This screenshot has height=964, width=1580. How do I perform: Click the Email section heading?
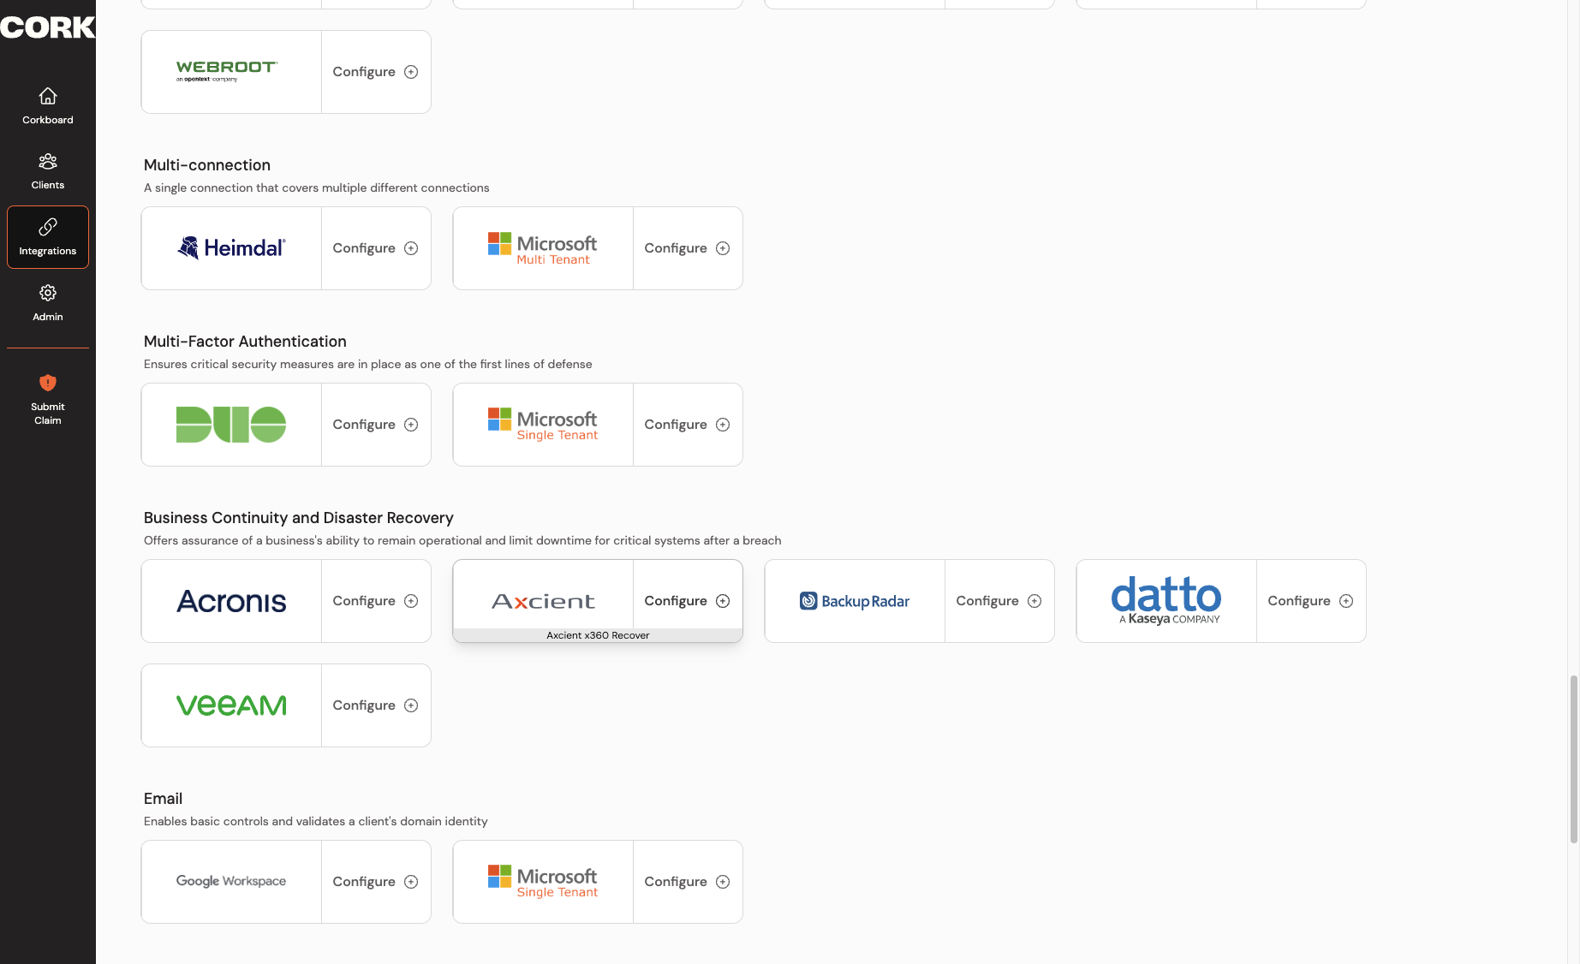[163, 799]
